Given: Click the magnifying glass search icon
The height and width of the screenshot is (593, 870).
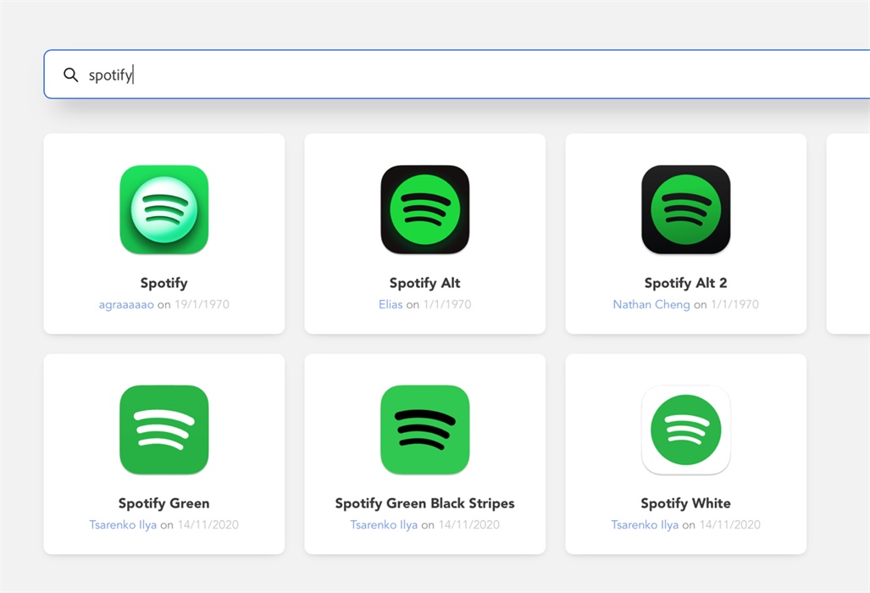Looking at the screenshot, I should point(71,75).
